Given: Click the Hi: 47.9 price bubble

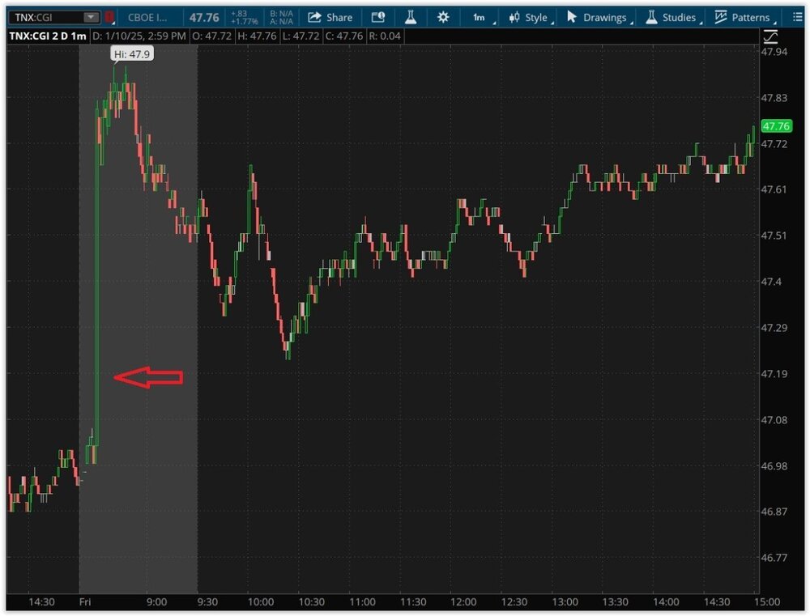Looking at the screenshot, I should click(x=131, y=54).
